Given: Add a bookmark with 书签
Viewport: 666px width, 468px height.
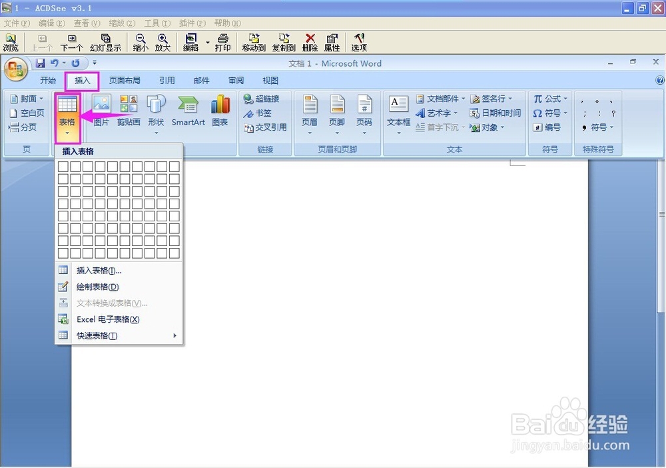Looking at the screenshot, I should pyautogui.click(x=257, y=113).
